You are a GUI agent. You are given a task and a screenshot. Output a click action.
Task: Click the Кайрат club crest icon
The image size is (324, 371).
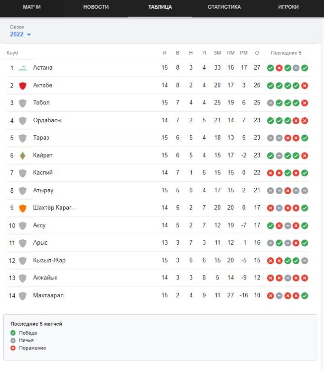[23, 155]
